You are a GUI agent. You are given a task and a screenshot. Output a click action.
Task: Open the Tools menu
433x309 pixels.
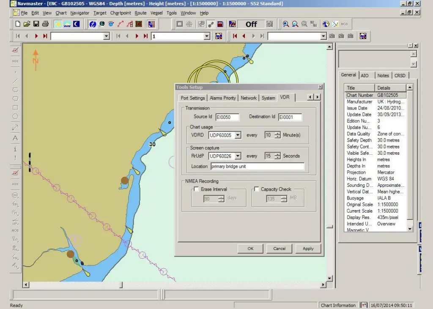click(172, 13)
